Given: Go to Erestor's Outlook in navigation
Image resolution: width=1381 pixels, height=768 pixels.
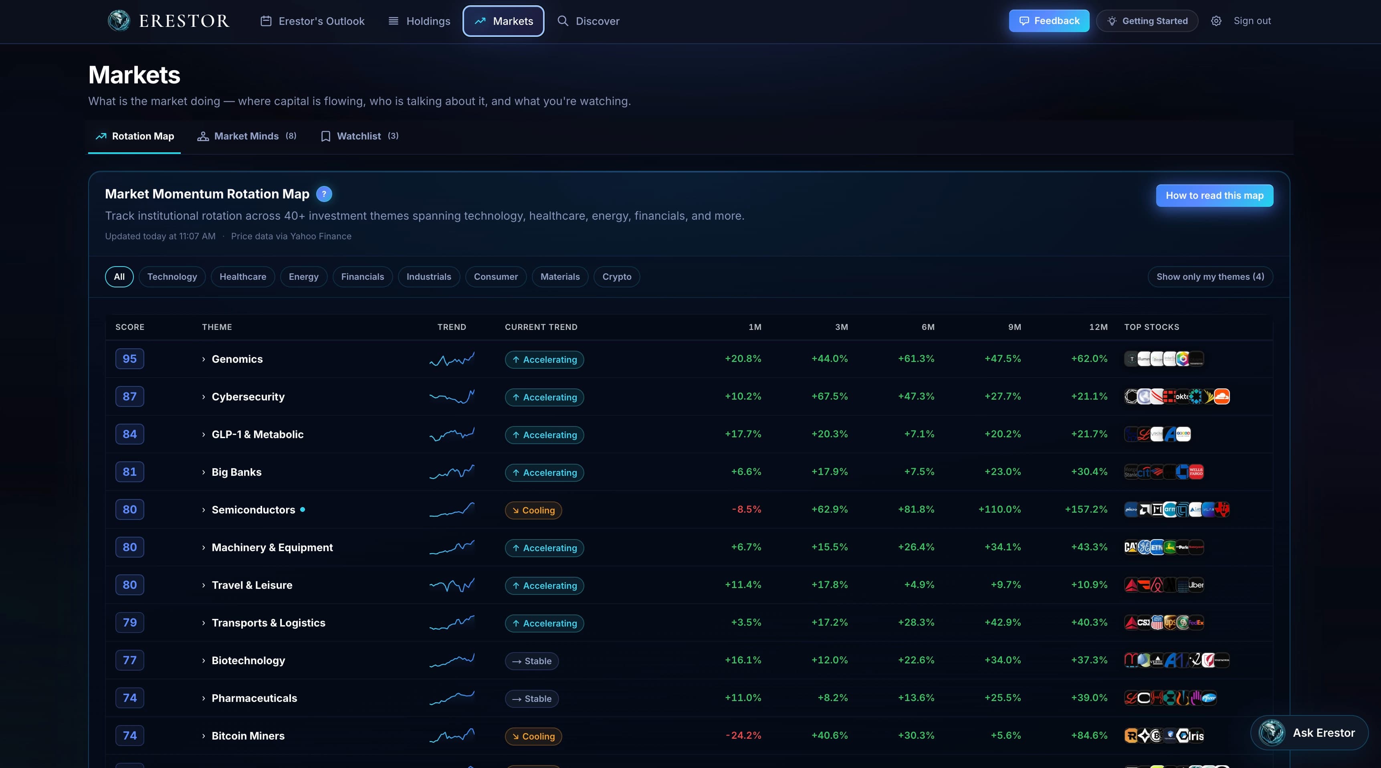Looking at the screenshot, I should pyautogui.click(x=313, y=21).
